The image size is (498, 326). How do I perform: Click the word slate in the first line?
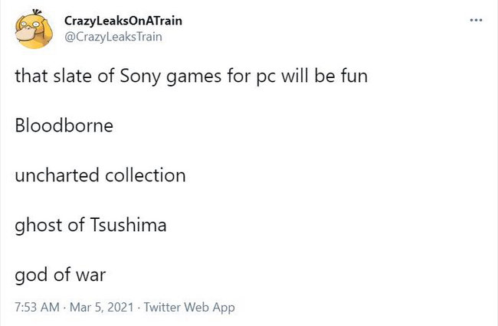pyautogui.click(x=73, y=76)
